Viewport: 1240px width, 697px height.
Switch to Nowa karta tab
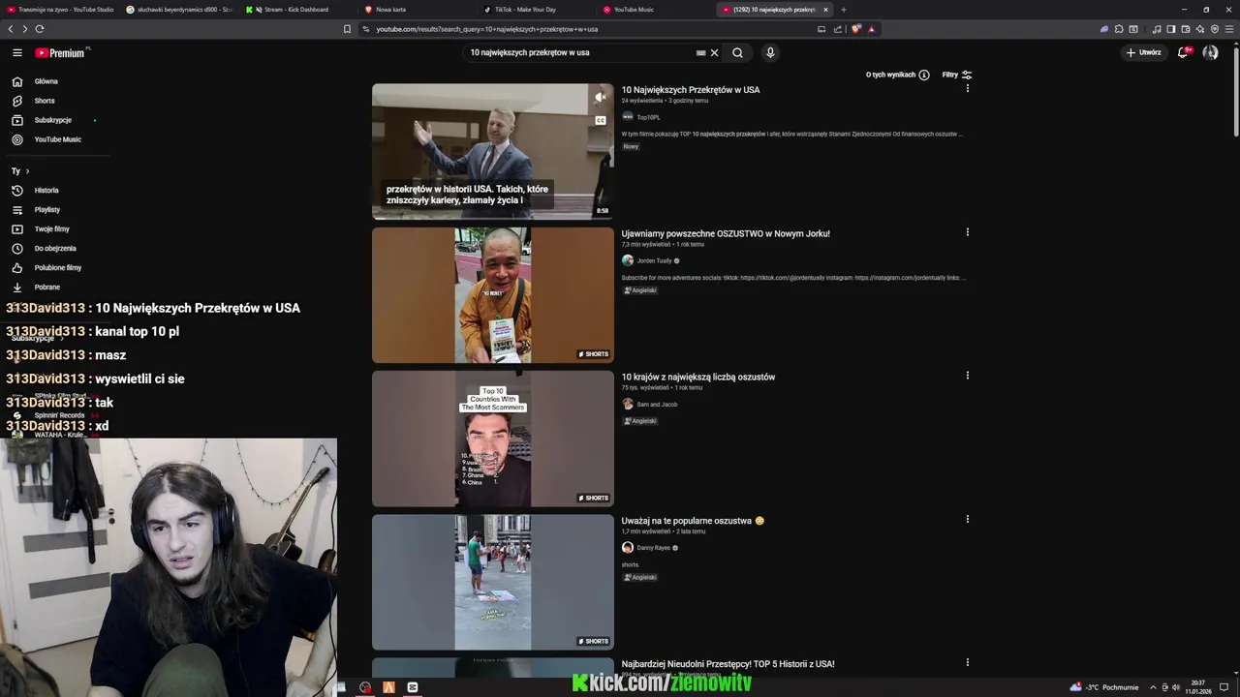[x=417, y=10]
